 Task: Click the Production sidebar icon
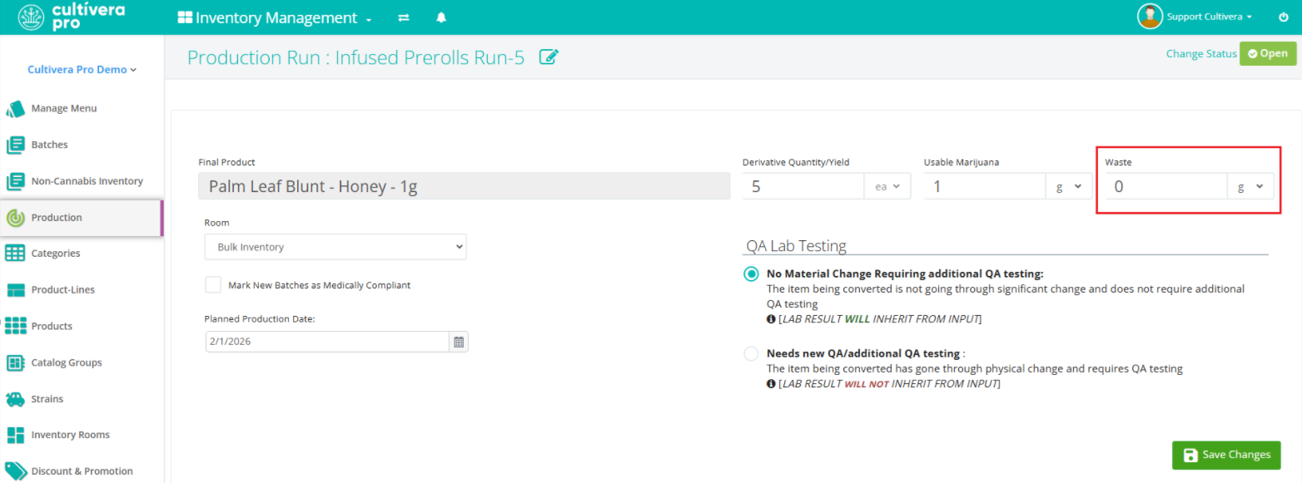click(x=15, y=218)
